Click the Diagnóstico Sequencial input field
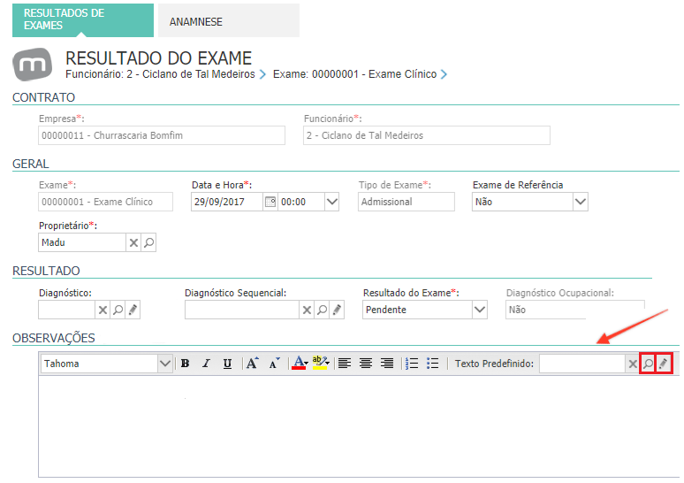This screenshot has width=684, height=483. click(241, 310)
